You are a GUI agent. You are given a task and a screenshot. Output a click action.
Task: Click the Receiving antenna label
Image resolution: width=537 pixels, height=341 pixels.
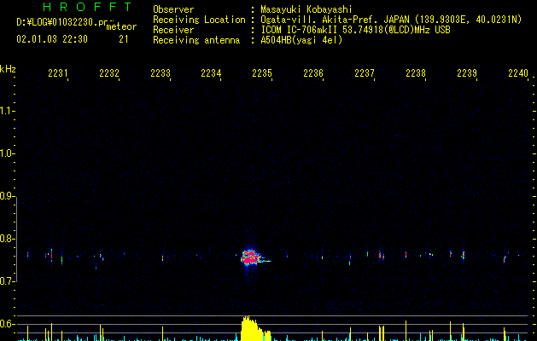196,40
